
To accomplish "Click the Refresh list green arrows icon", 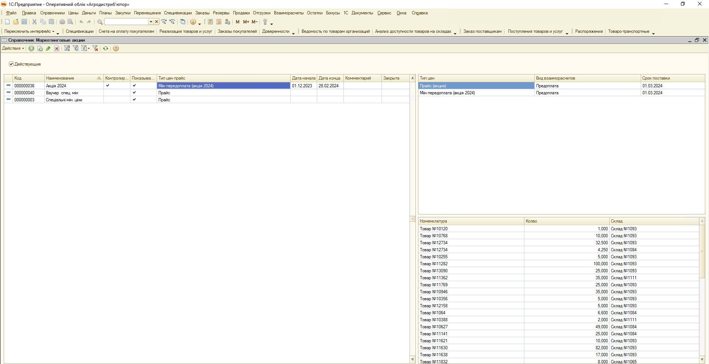I will (x=106, y=48).
